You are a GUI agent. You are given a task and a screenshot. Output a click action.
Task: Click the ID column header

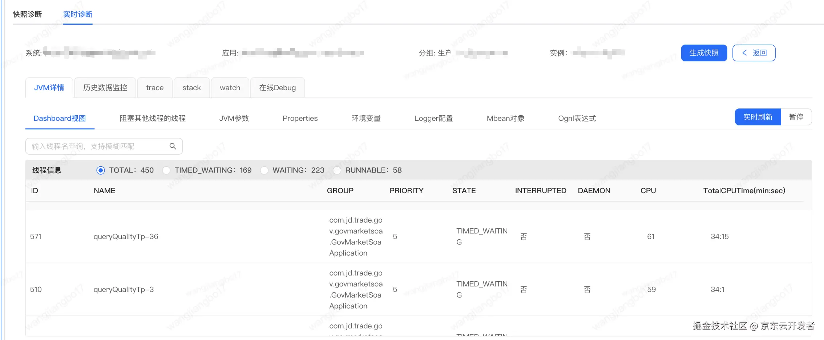tap(35, 191)
